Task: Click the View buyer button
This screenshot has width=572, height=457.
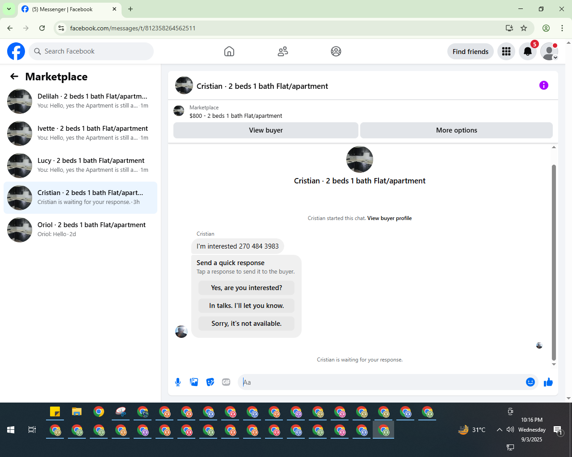Action: point(266,130)
